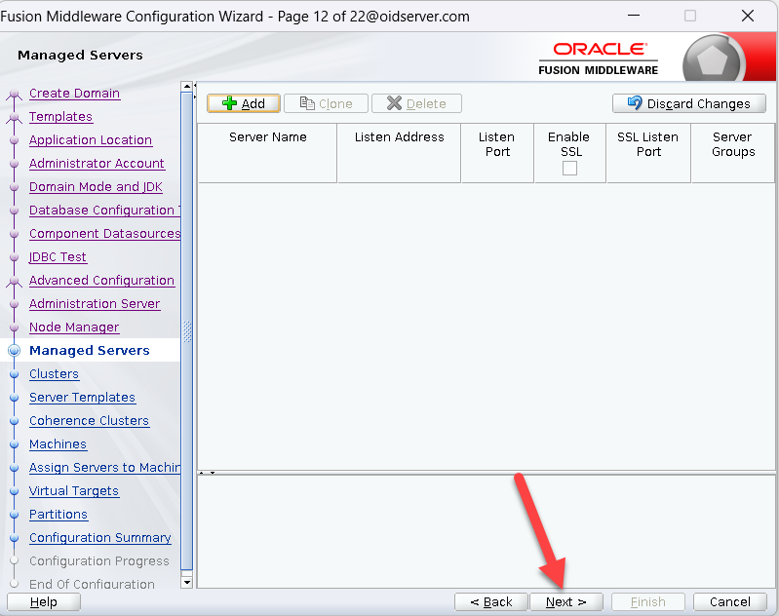This screenshot has height=616, width=779.
Task: Click the Clone button
Action: 326,103
